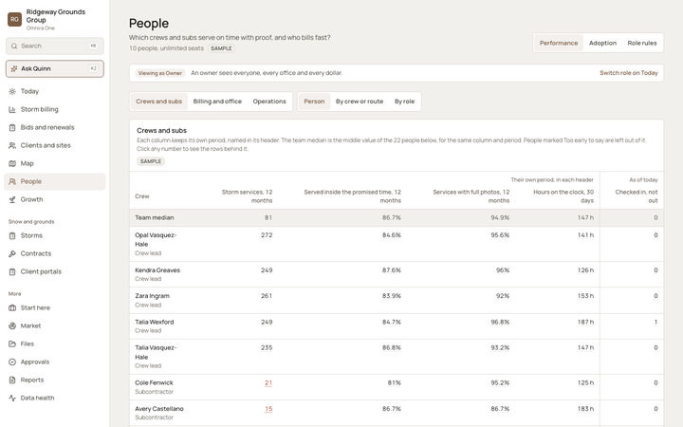This screenshot has height=427, width=683.
Task: Open Clients and sites
Action: 54,145
